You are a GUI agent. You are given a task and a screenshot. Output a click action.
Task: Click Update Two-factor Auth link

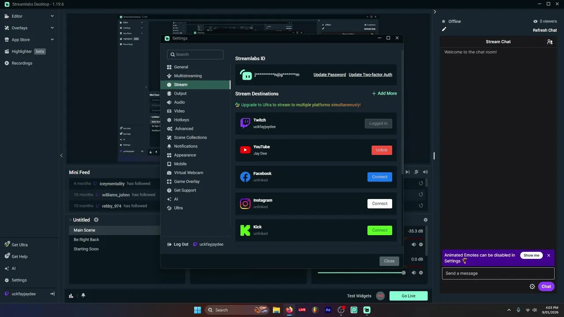click(371, 75)
